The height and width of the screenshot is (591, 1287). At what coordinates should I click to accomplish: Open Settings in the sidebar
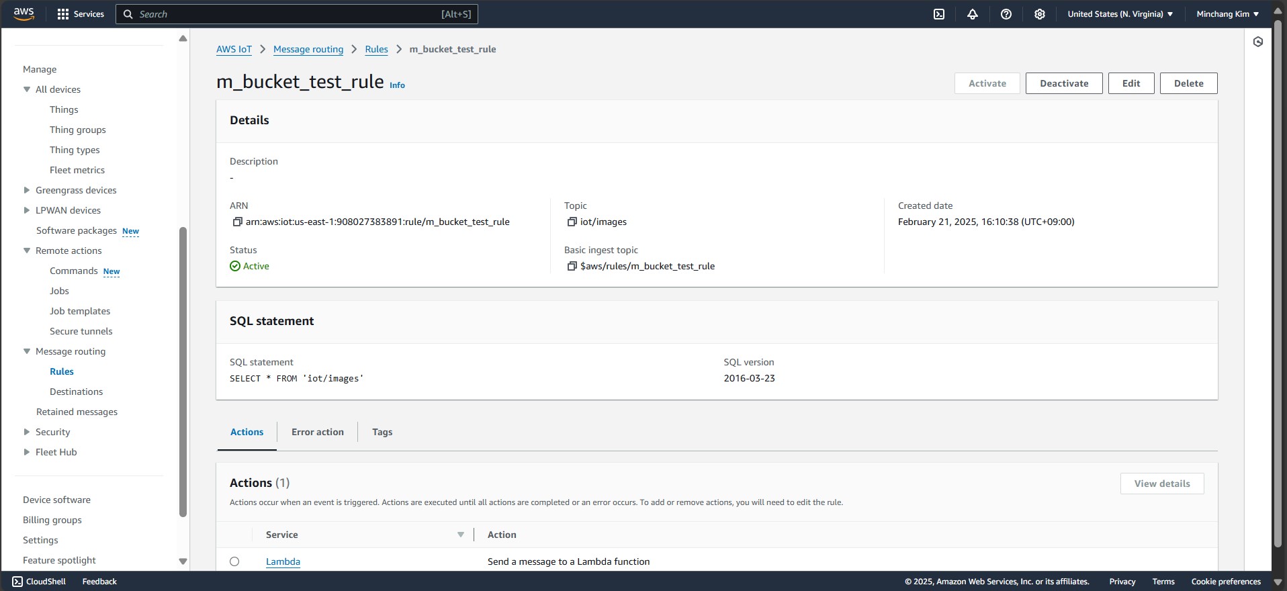coord(40,540)
